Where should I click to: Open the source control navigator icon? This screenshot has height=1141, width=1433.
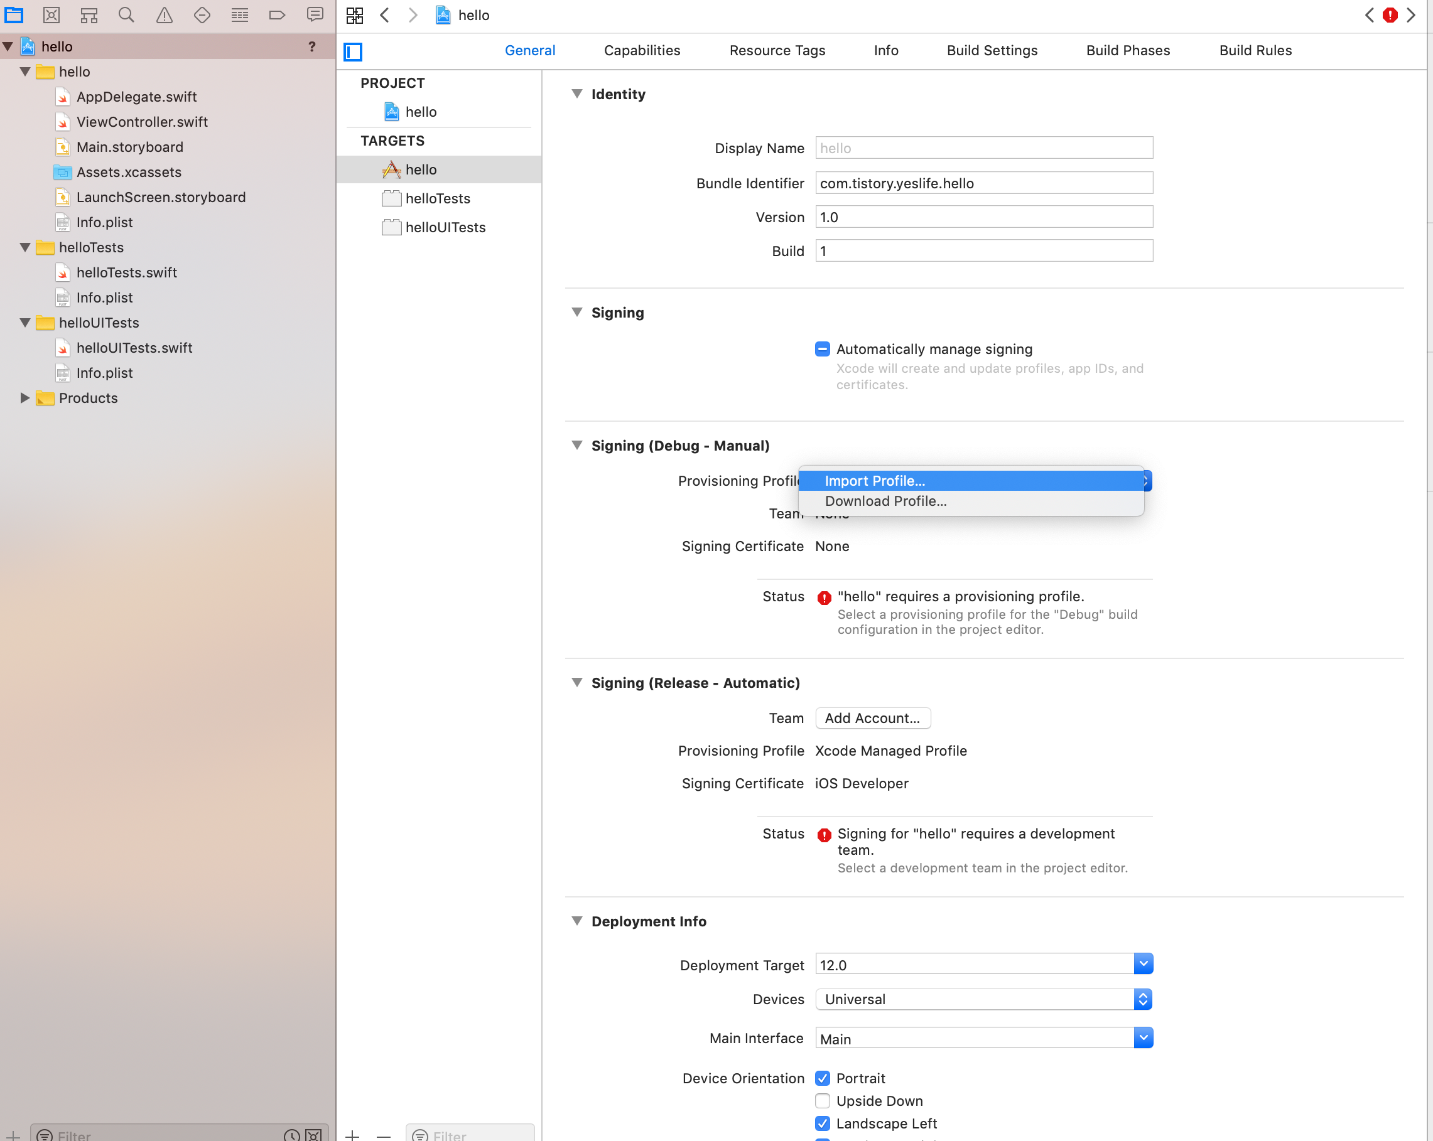click(x=51, y=14)
